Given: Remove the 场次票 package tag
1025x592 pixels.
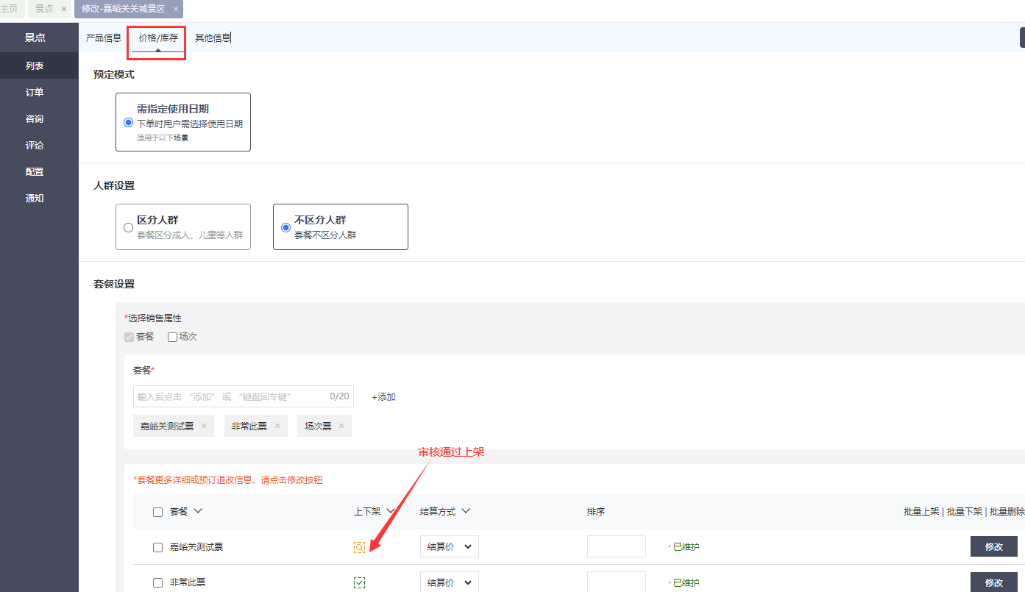Looking at the screenshot, I should pos(341,426).
